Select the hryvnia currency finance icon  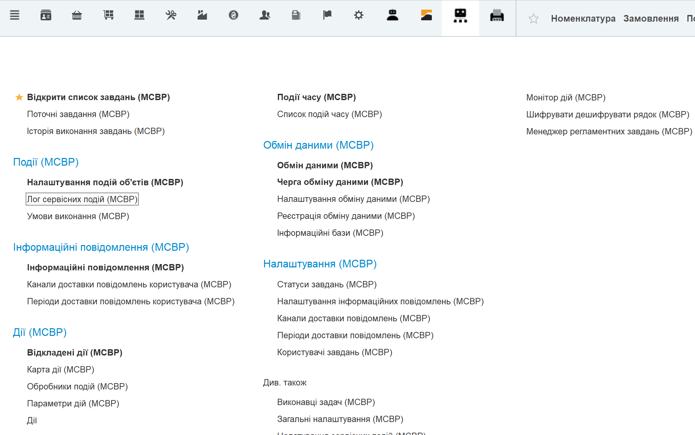pyautogui.click(x=234, y=15)
